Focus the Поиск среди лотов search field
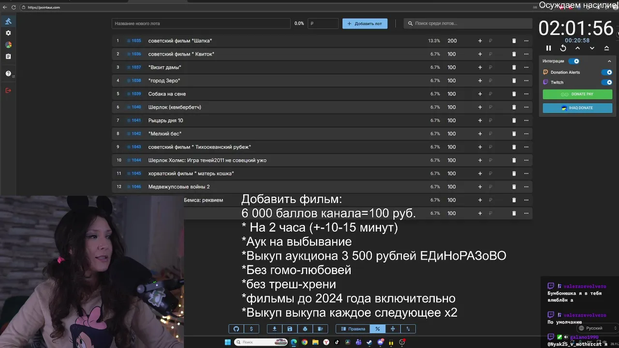 468,23
